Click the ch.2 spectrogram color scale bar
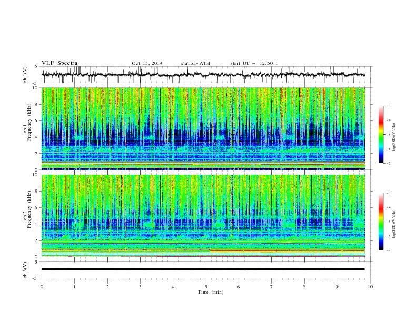Image resolution: width=417 pixels, height=322 pixels. (381, 222)
